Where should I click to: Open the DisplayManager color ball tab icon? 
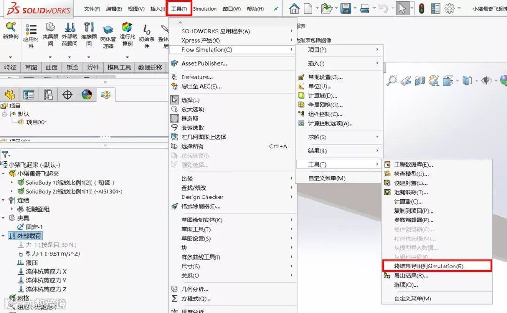tap(87, 95)
